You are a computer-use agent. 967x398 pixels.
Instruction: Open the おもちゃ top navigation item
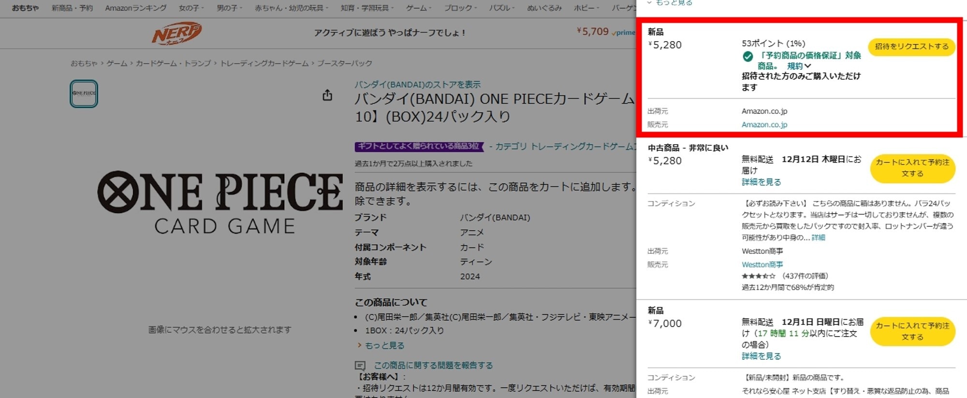click(25, 8)
